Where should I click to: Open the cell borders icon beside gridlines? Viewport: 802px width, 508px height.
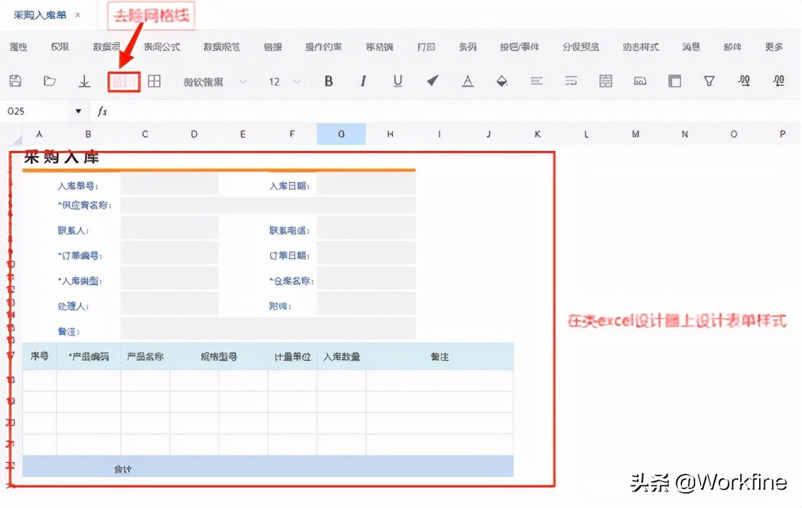154,81
